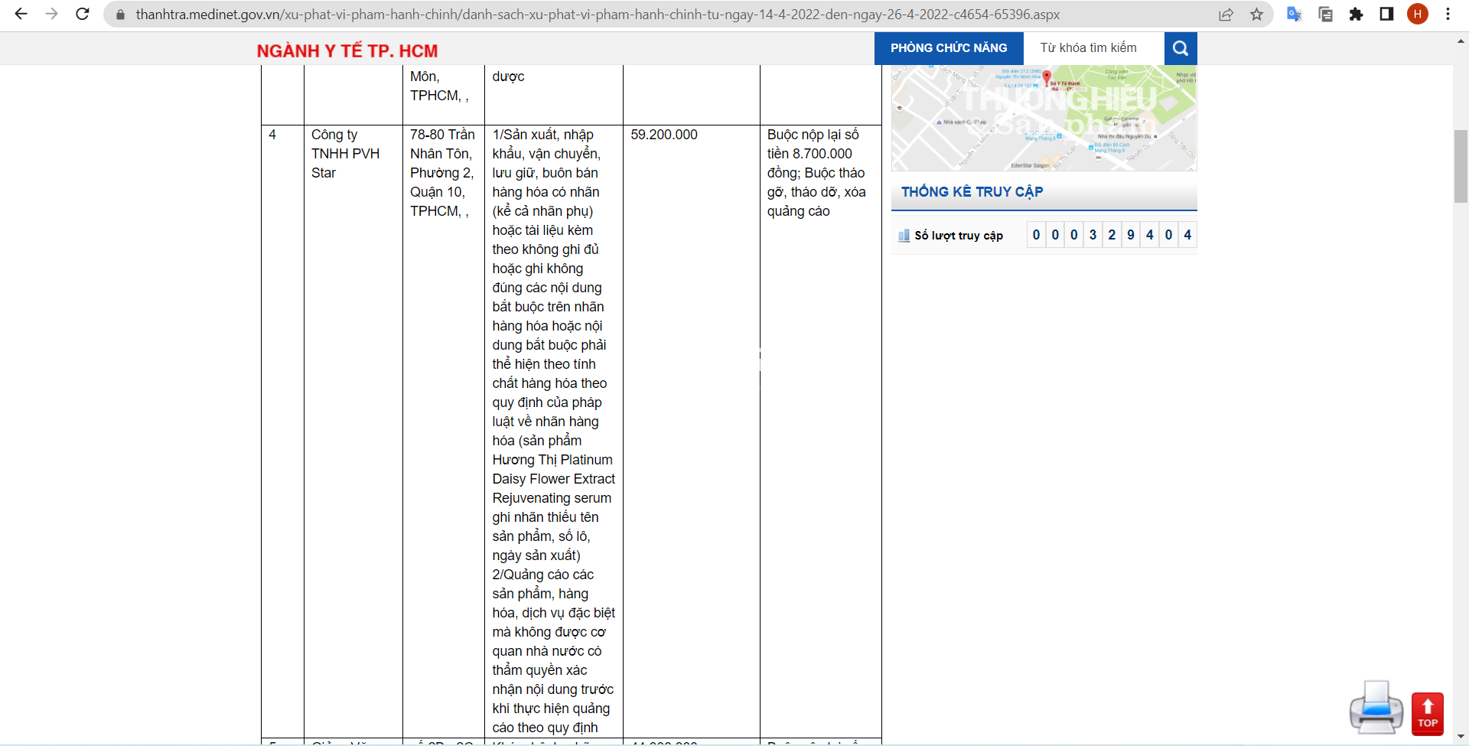Bookmark this page with the star icon
Viewport: 1469px width, 746px height.
(1256, 15)
